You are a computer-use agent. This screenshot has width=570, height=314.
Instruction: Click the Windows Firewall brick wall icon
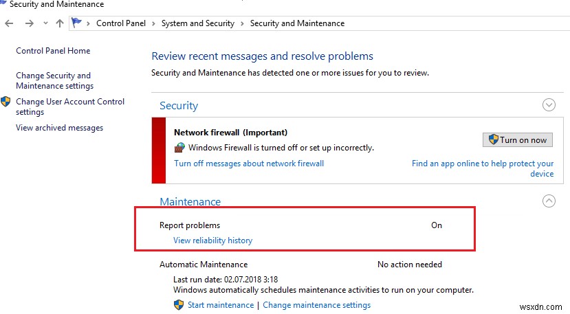point(179,148)
